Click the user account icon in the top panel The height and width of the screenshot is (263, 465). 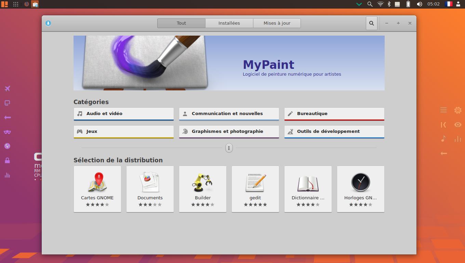point(458,4)
